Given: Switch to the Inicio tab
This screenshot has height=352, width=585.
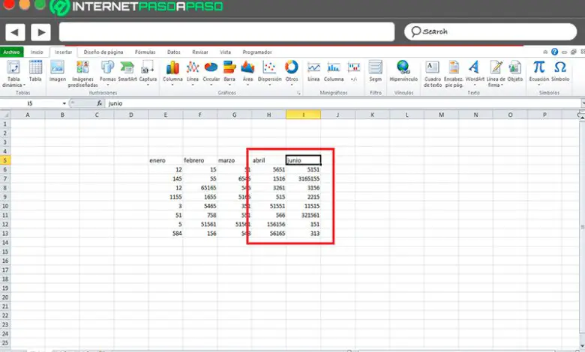Looking at the screenshot, I should pyautogui.click(x=37, y=52).
